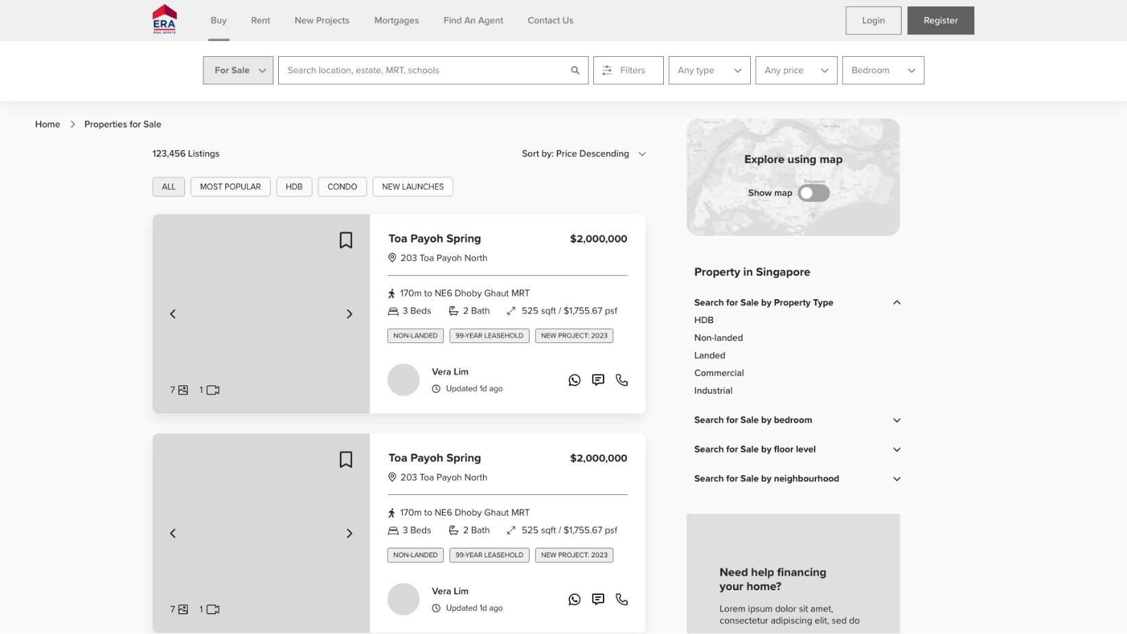Open photo gallery icon in first listing
The height and width of the screenshot is (634, 1127).
(183, 390)
